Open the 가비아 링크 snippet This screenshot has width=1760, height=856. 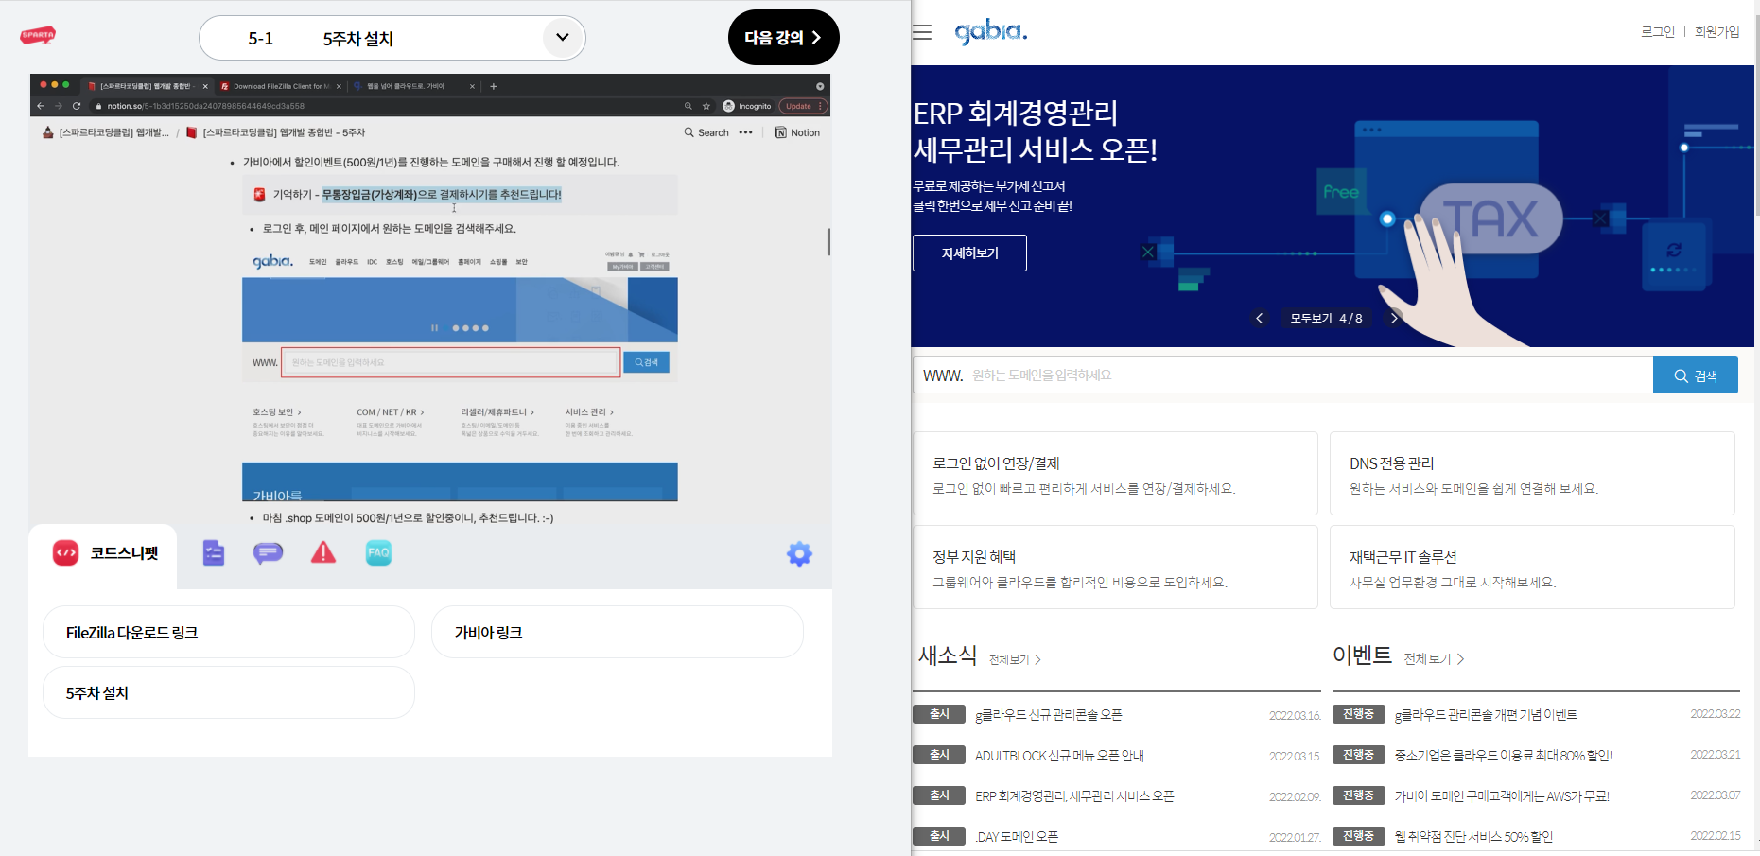[618, 633]
